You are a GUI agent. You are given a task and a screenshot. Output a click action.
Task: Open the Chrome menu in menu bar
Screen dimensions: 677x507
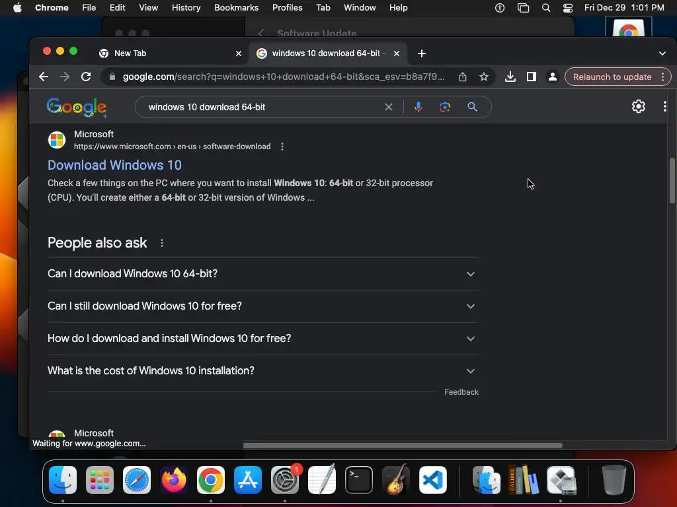coord(52,7)
